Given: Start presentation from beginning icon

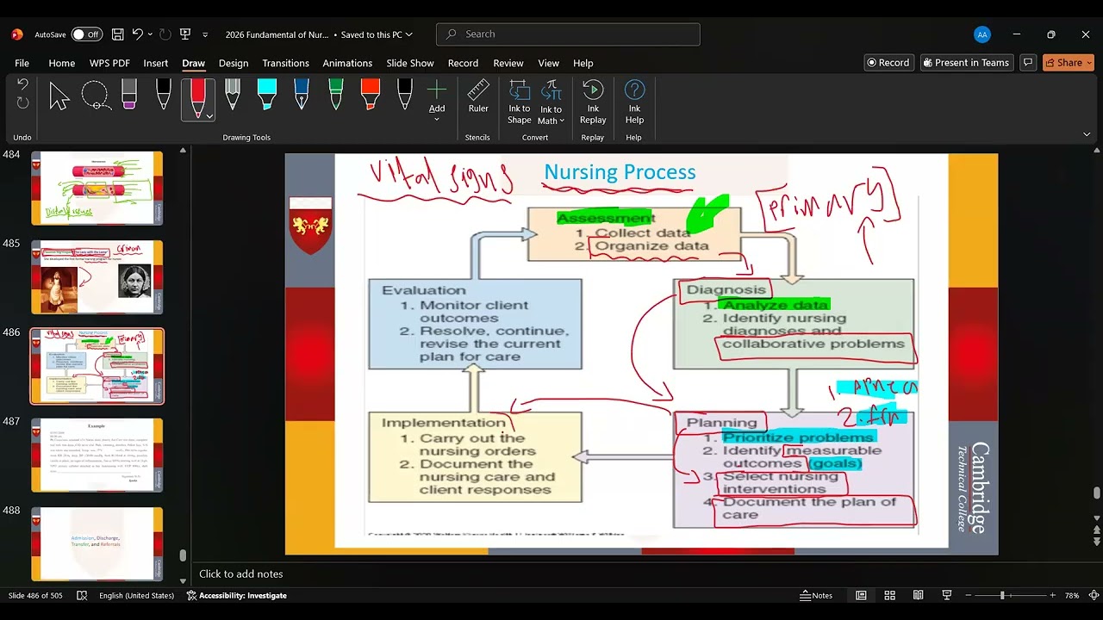Looking at the screenshot, I should (185, 34).
